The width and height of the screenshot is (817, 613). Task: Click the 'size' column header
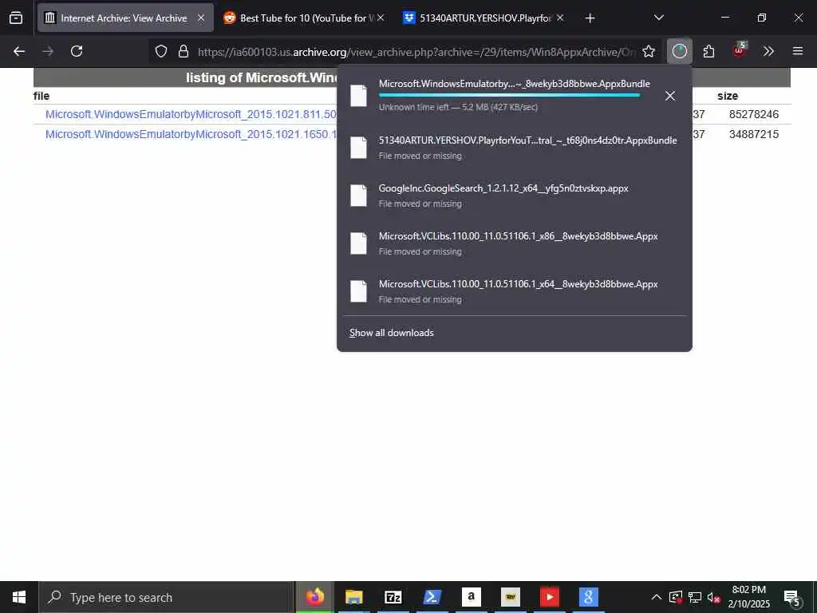tap(728, 96)
